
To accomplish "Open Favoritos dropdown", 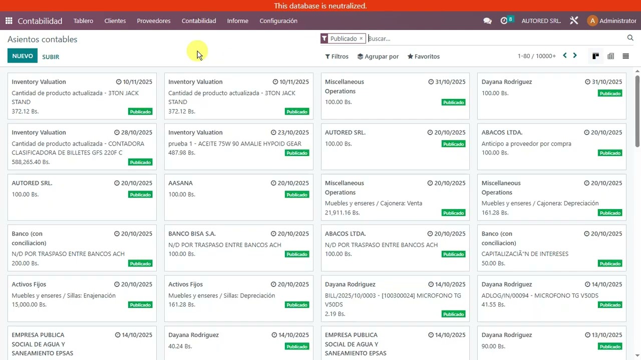I will click(x=424, y=56).
